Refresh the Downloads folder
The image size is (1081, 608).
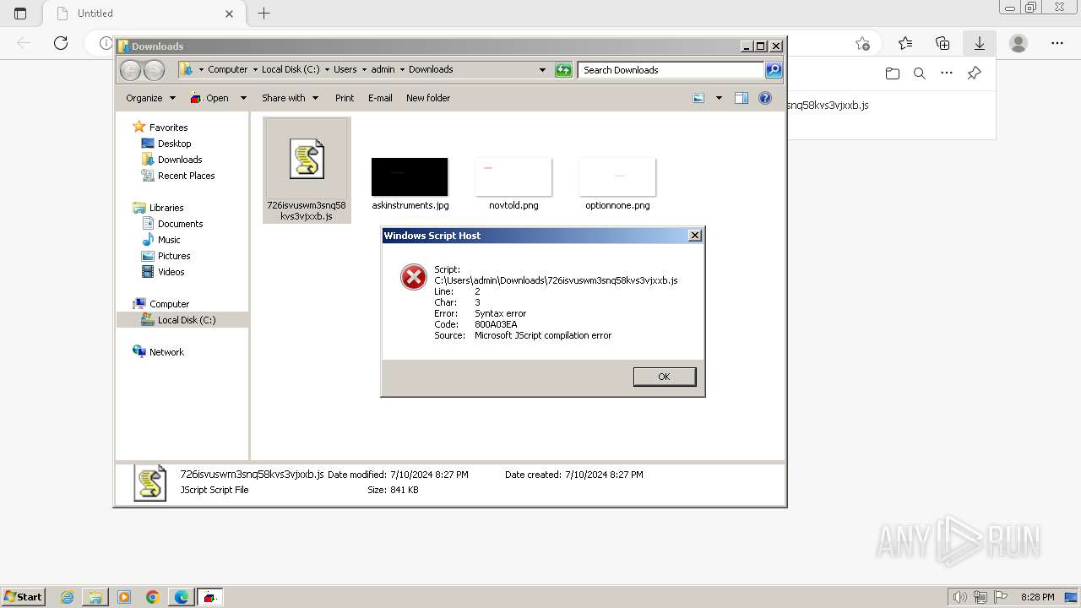coord(563,70)
